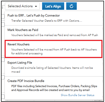Image resolution: width=105 pixels, height=102 pixels.
Task: Click the bent arrow icon left of Selected Actions
Action: pyautogui.click(x=3, y=7)
